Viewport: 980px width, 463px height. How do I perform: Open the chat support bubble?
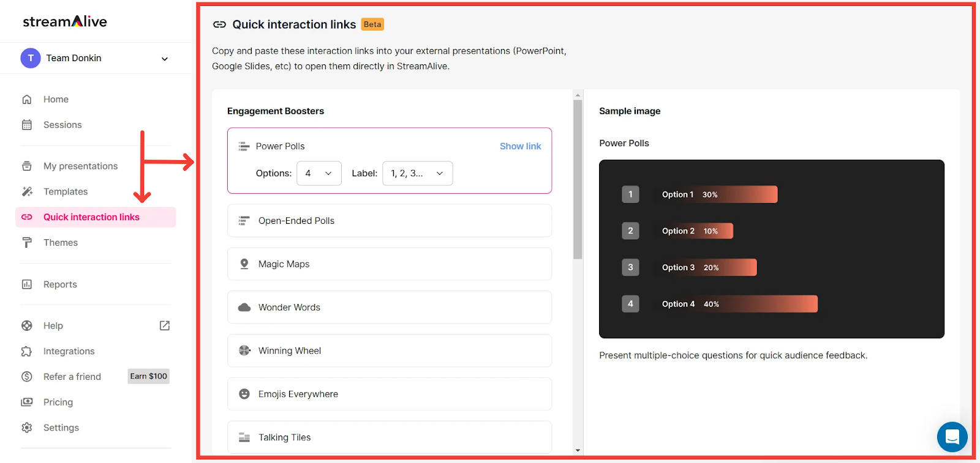952,437
